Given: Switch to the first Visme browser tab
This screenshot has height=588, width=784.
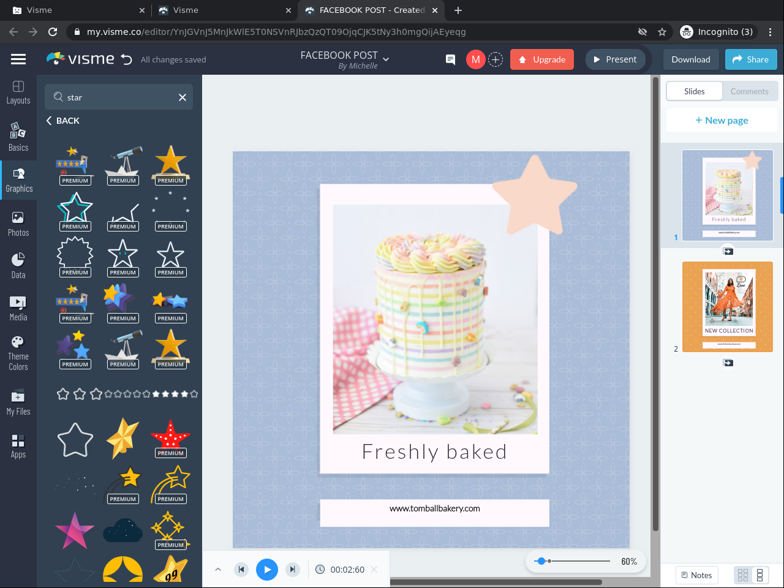Looking at the screenshot, I should (x=76, y=10).
